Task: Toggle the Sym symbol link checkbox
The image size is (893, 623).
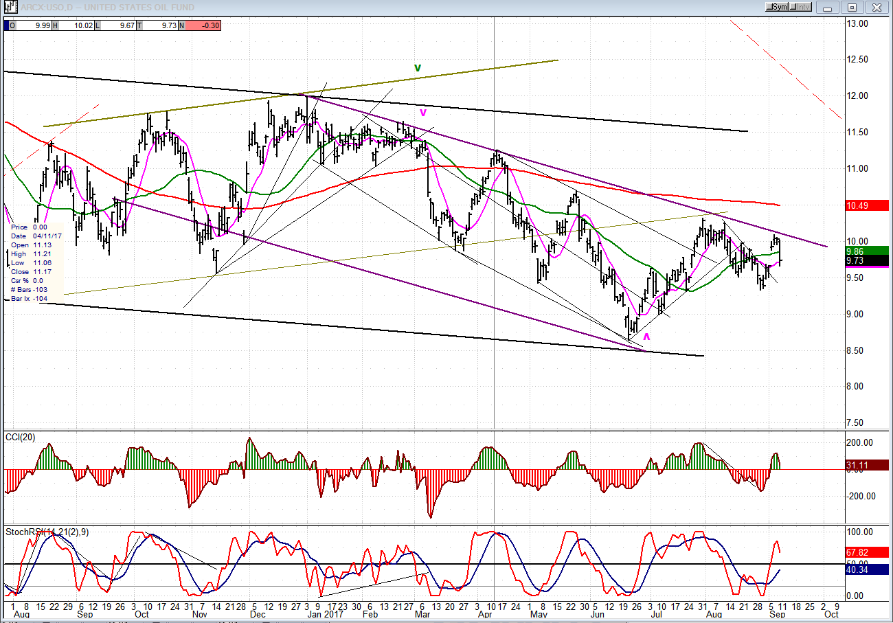Action: tap(778, 7)
